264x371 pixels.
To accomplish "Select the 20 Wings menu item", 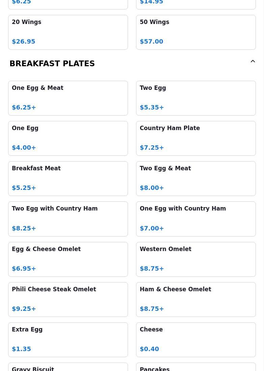I will 68,32.
